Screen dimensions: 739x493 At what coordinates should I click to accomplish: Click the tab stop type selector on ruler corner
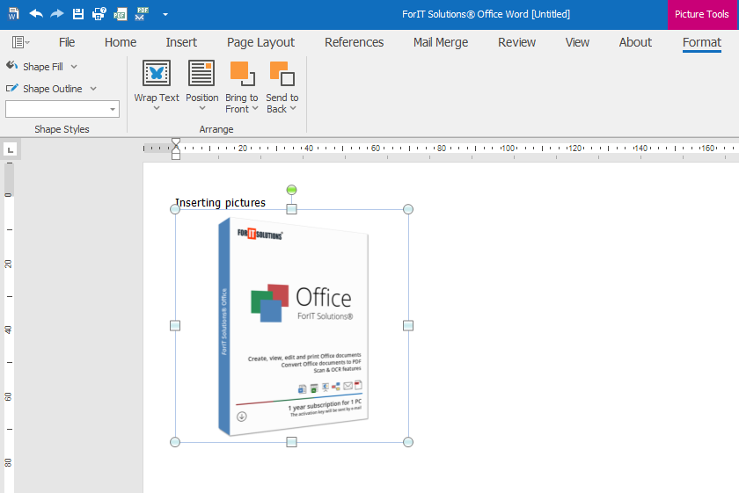tap(11, 149)
